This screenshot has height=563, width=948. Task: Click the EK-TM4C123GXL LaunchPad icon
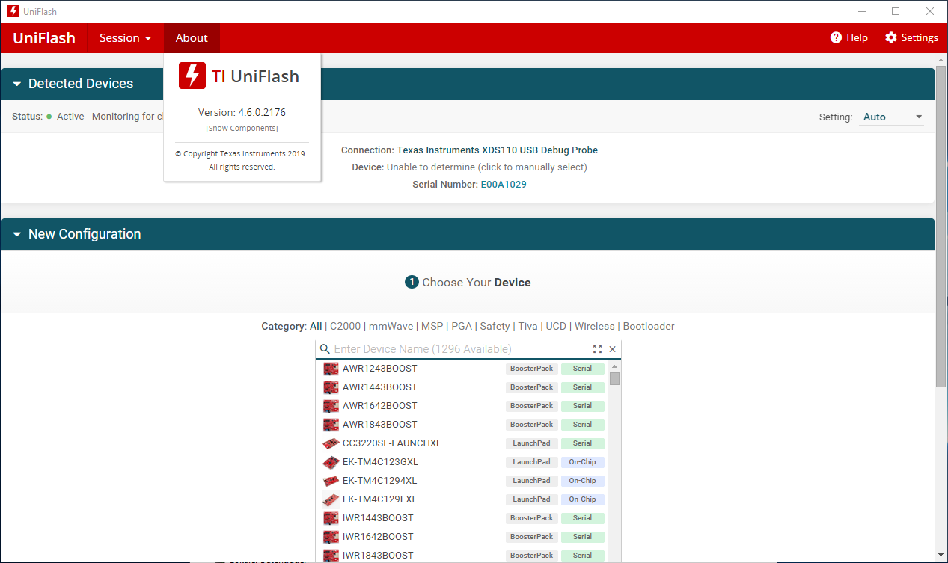tap(331, 462)
